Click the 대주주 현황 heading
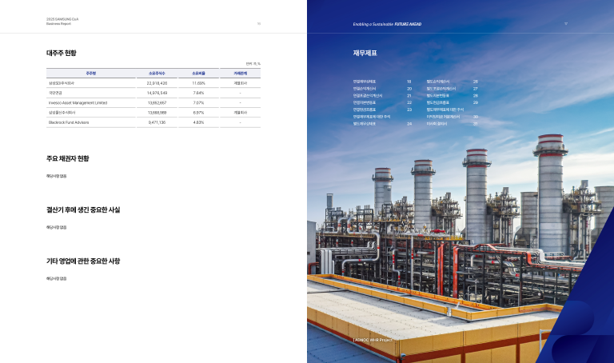This screenshot has height=363, width=614. pyautogui.click(x=62, y=54)
